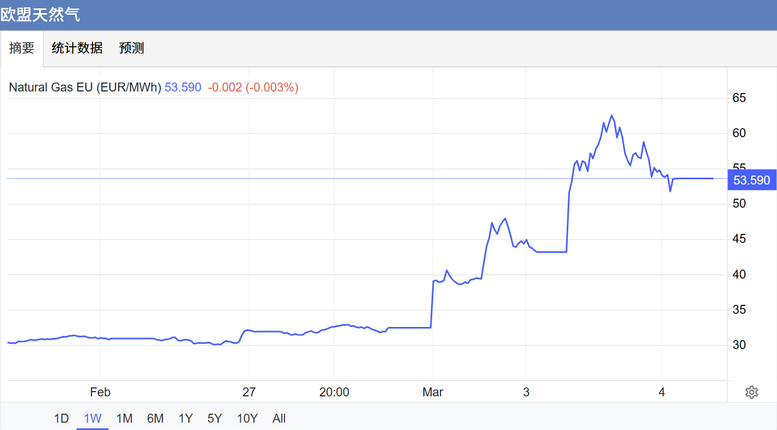Click the red -0.002 (-0.003%) change value

pyautogui.click(x=253, y=87)
